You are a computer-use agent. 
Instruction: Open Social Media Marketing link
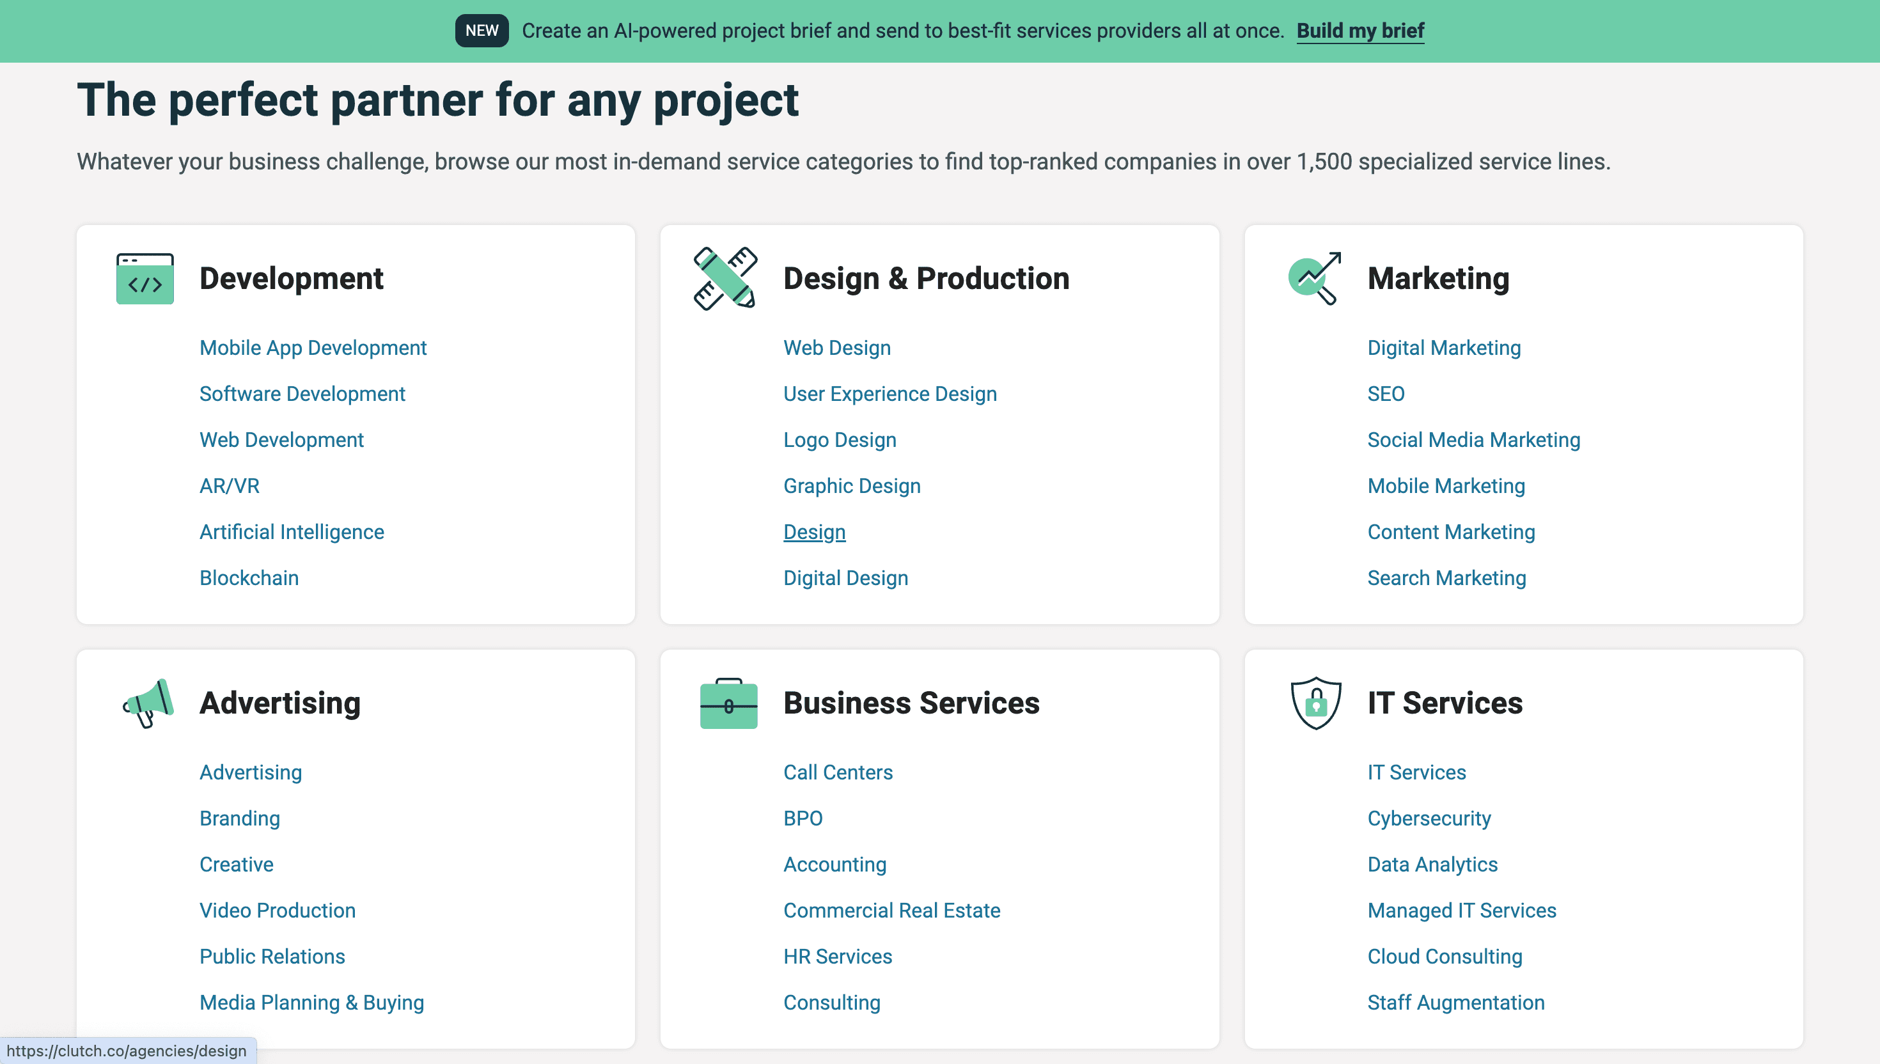coord(1473,440)
